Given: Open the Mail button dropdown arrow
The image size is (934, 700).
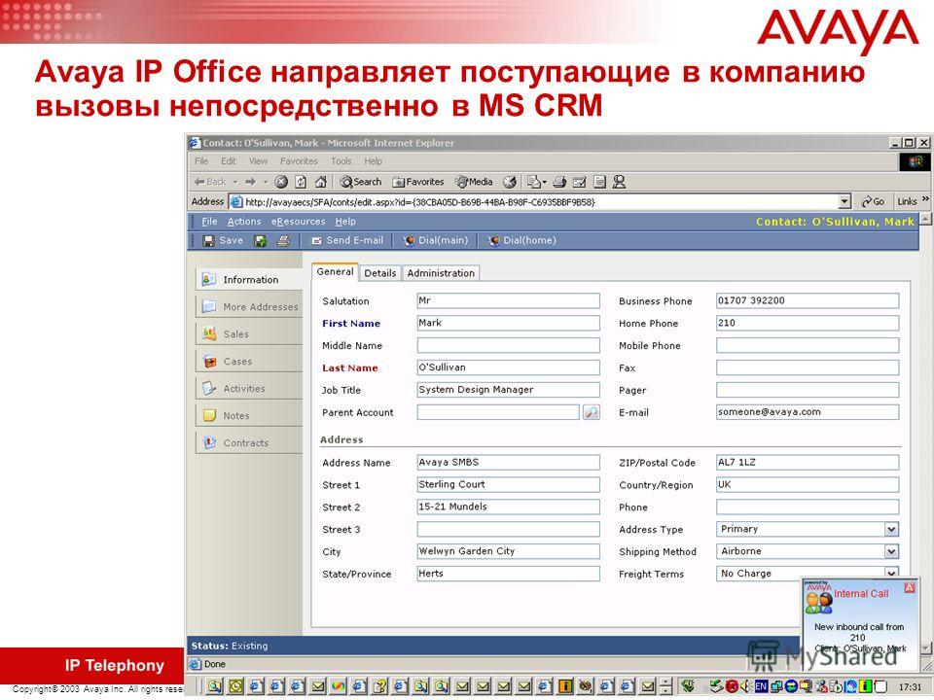Looking at the screenshot, I should 544,182.
